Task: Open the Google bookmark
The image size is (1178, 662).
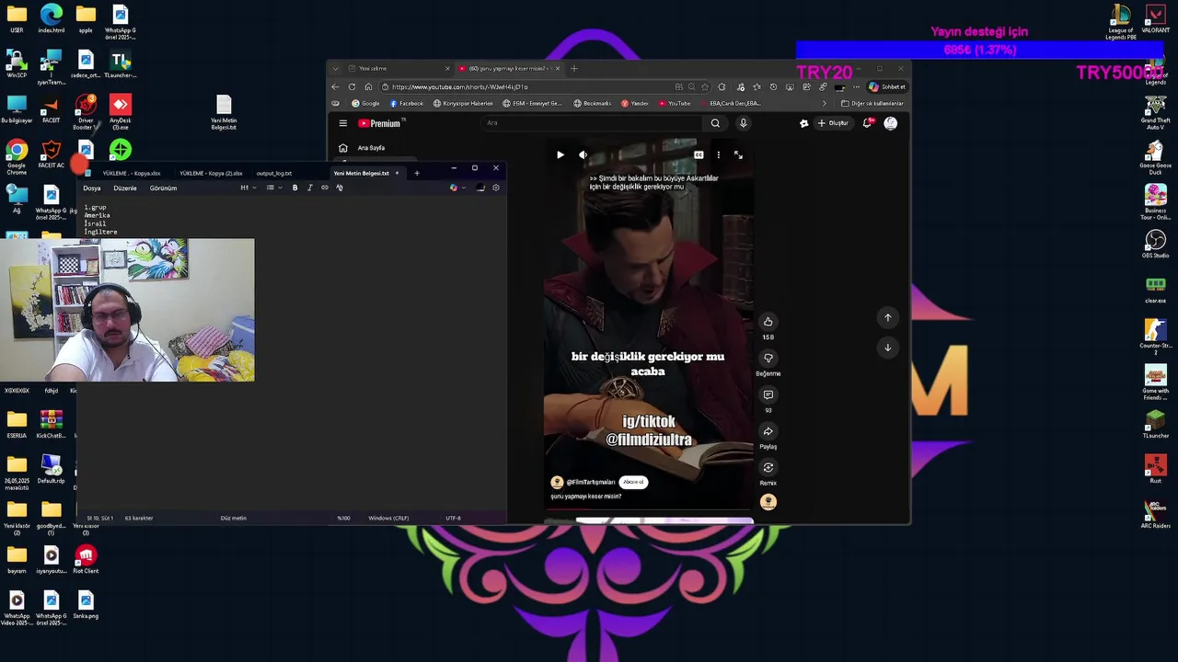Action: click(365, 104)
